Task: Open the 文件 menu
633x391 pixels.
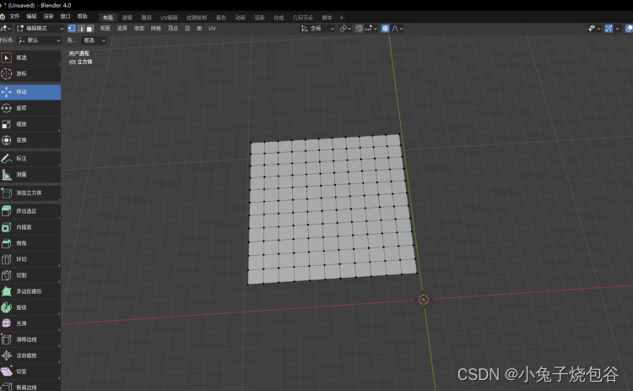Action: 14,17
